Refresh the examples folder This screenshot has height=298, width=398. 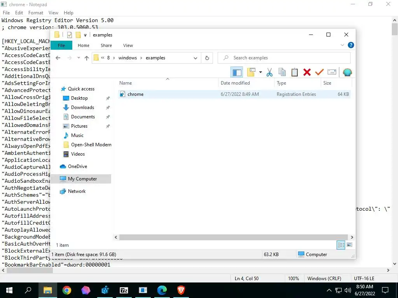tap(207, 58)
